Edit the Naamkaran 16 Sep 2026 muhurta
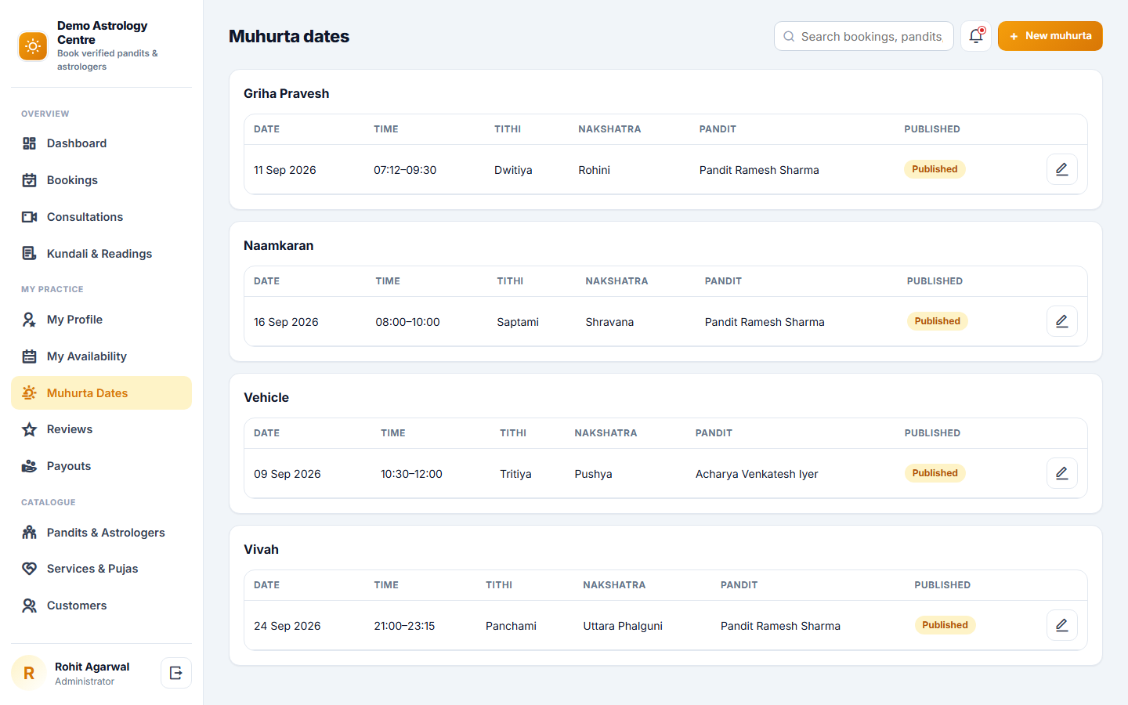The image size is (1128, 705). click(x=1062, y=321)
